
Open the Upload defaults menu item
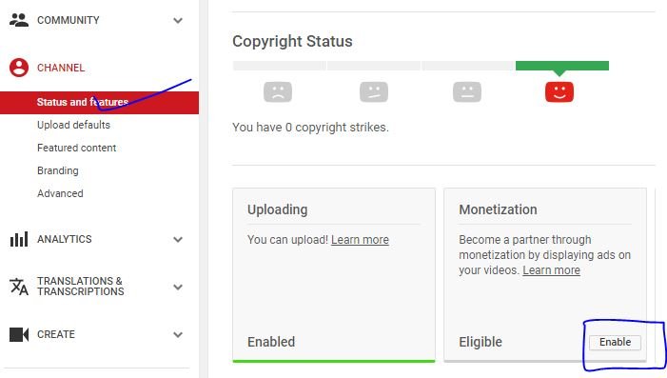click(73, 125)
